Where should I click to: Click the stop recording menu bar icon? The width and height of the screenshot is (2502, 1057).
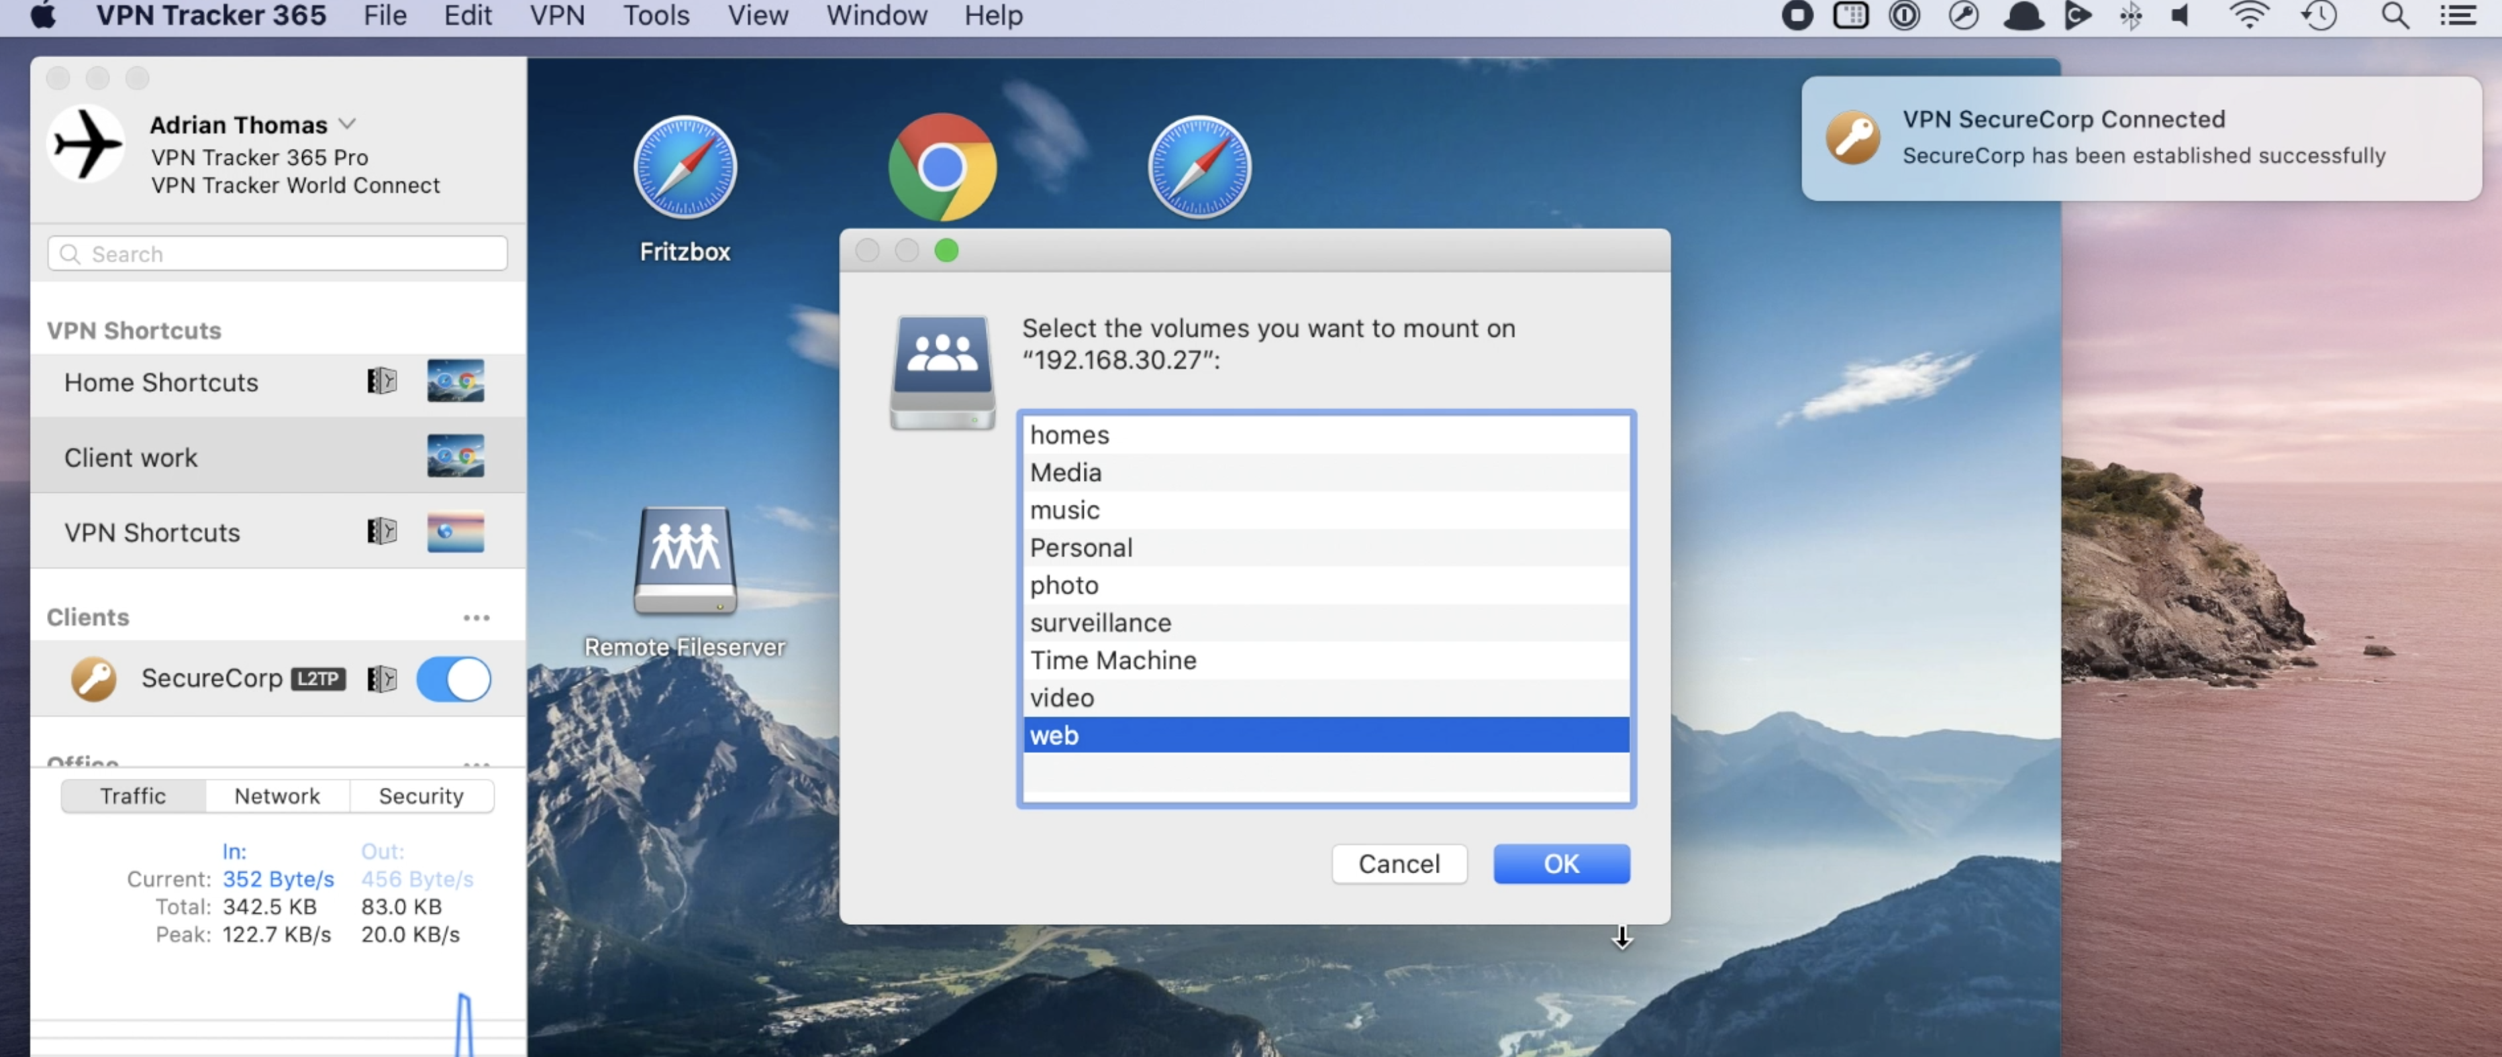coord(1797,15)
